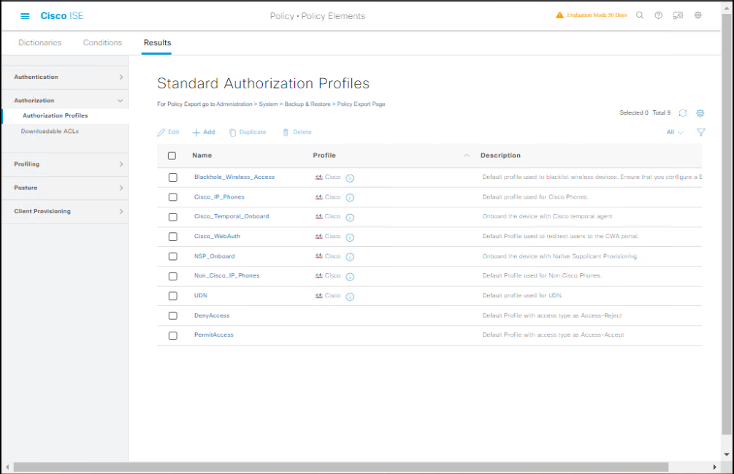This screenshot has width=734, height=474.
Task: Click Cisco logo icon in UDN row
Action: tap(318, 296)
